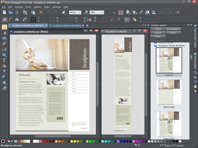
Task: Select the Photo tool camera icon
Action: coord(4,38)
